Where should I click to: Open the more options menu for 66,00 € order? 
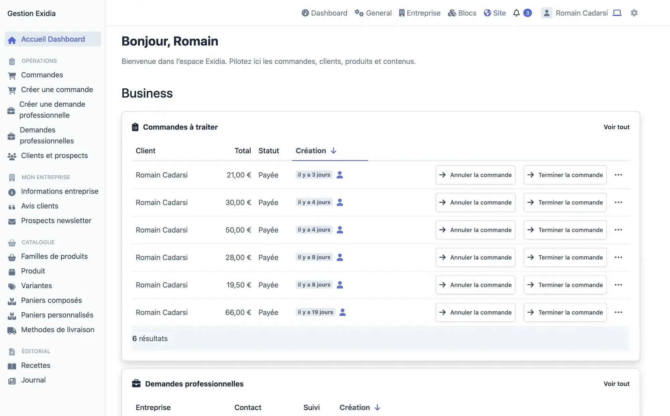point(618,312)
